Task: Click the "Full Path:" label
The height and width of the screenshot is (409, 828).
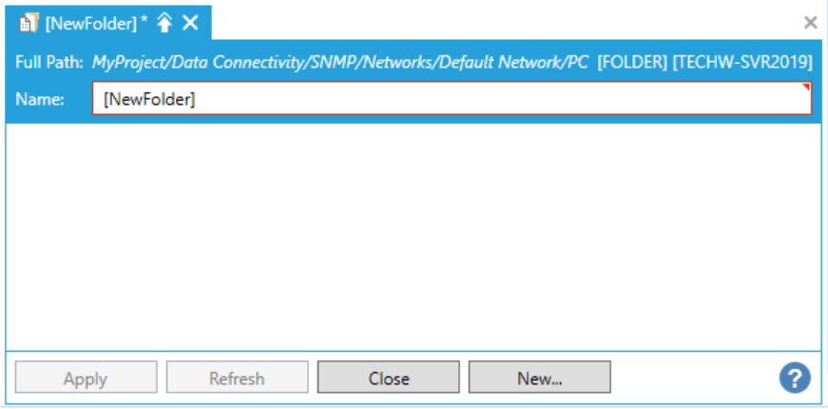Action: [x=49, y=63]
